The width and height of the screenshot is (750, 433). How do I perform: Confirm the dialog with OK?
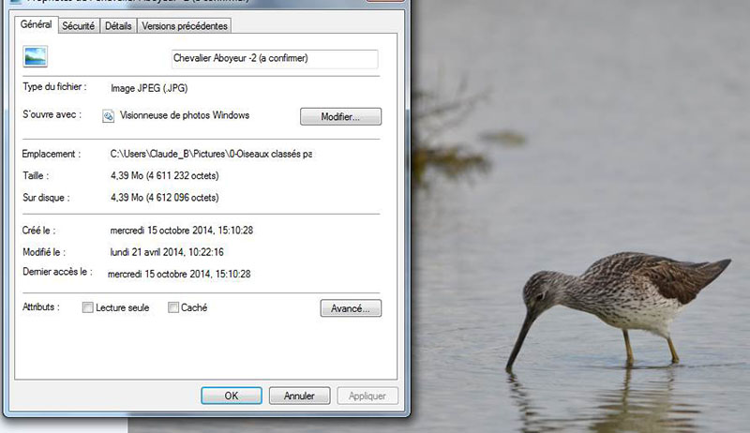point(232,396)
